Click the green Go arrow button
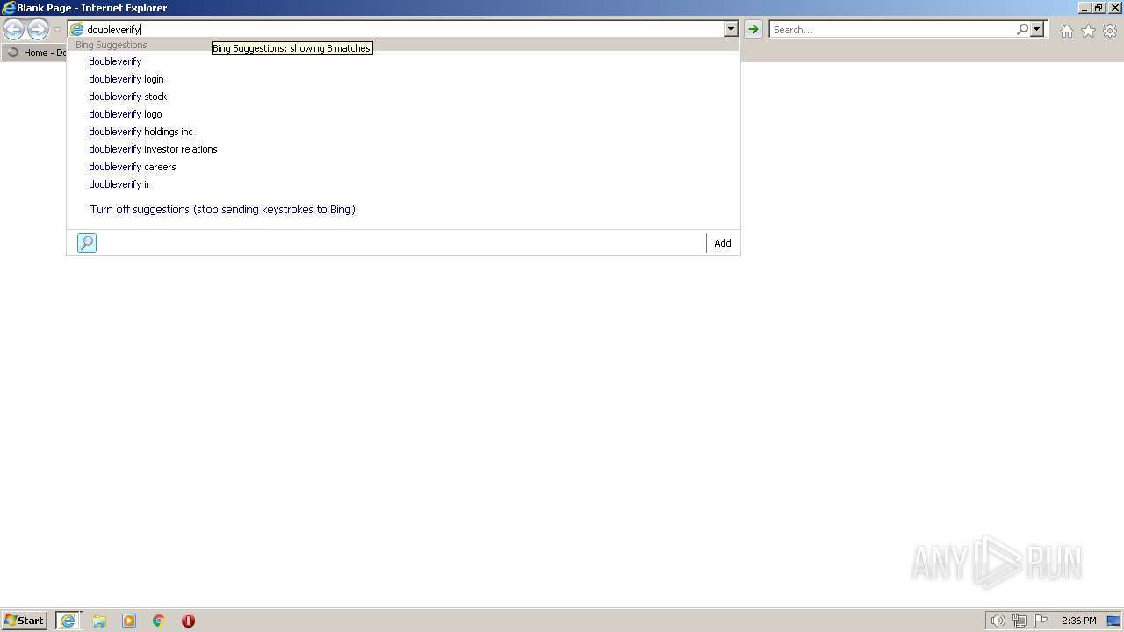 753,30
